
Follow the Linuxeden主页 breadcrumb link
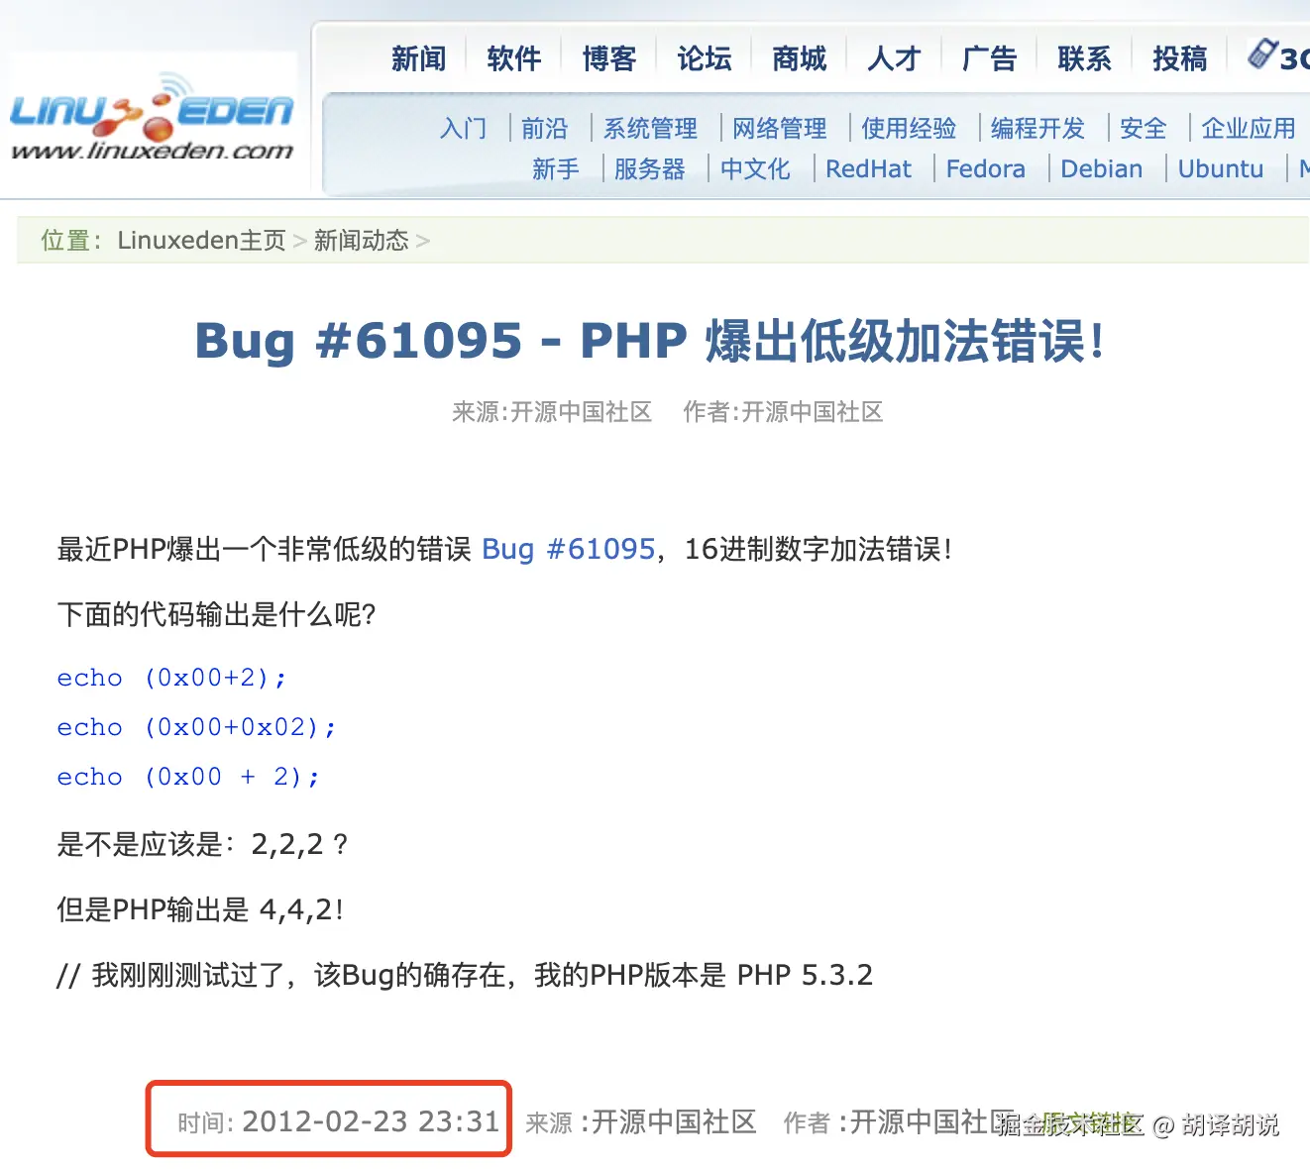201,241
